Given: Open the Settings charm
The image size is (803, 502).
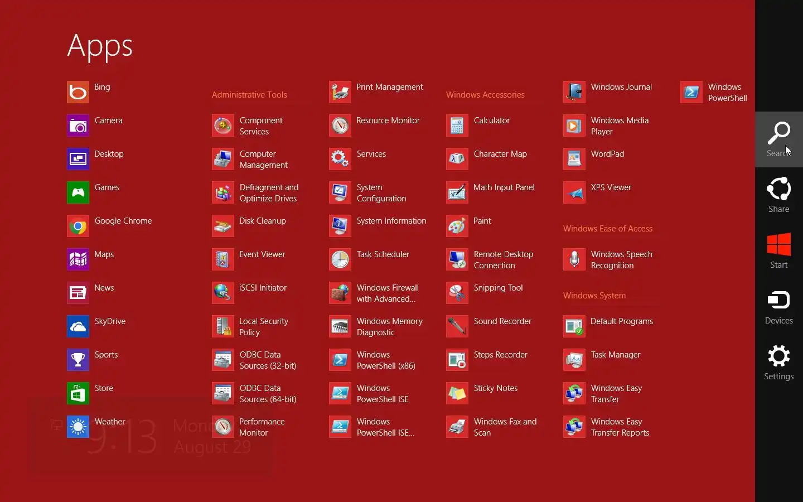Looking at the screenshot, I should pos(779,363).
